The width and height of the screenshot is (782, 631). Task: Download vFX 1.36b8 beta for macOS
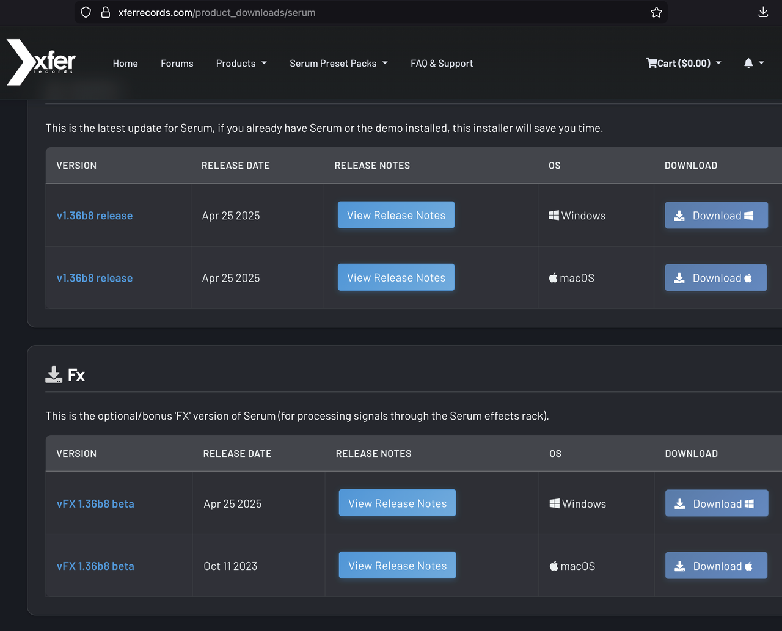click(x=716, y=566)
